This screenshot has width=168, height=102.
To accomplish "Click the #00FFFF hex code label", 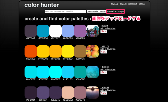I will click(55, 79).
